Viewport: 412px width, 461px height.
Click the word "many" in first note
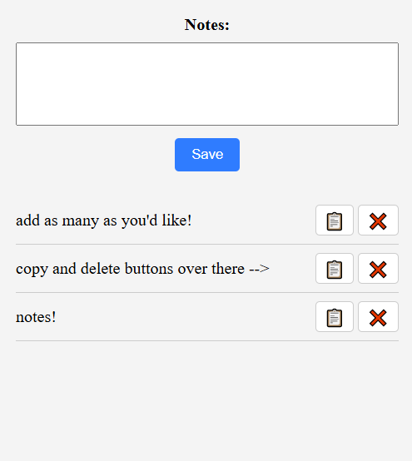pos(80,221)
